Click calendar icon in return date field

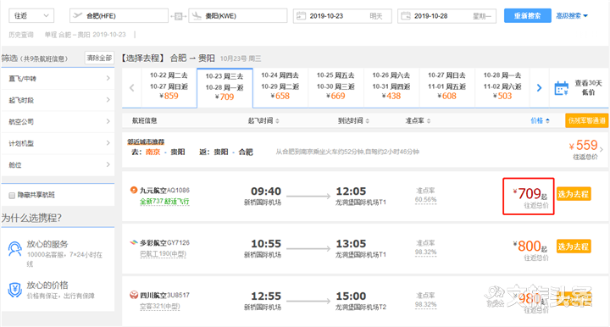pos(405,16)
